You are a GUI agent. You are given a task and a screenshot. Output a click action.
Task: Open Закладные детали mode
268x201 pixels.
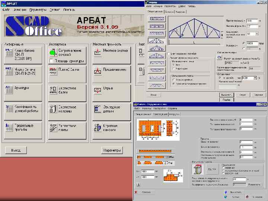coord(112,111)
